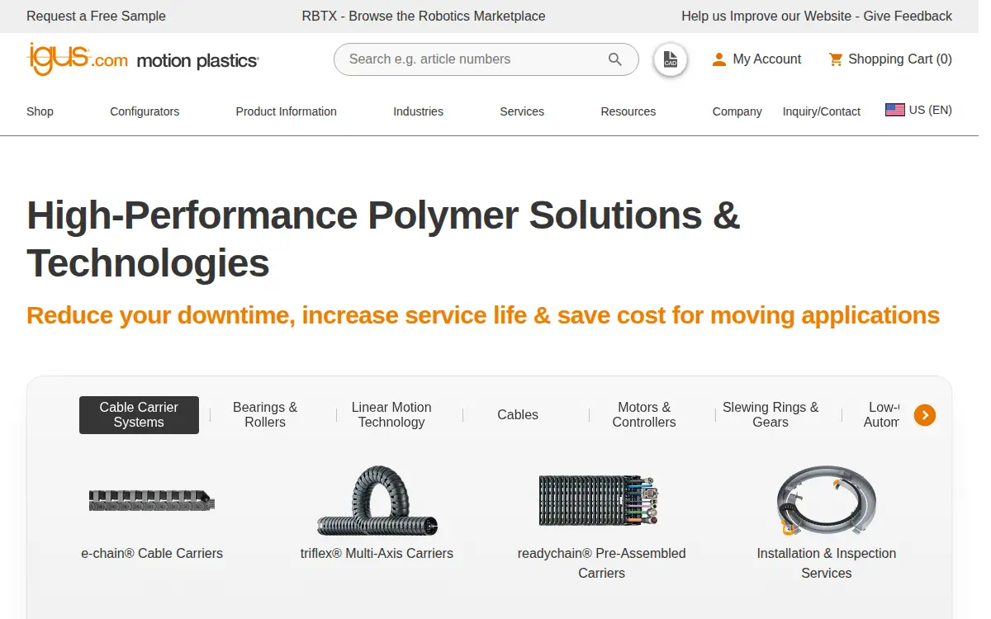This screenshot has height=619, width=991.
Task: Click e-chain® Cable Carriers link text
Action: 152,554
